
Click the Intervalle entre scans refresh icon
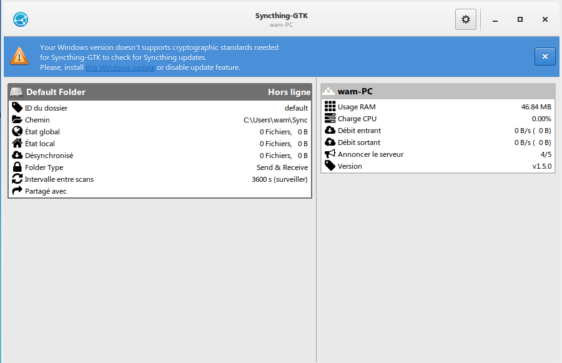click(17, 179)
